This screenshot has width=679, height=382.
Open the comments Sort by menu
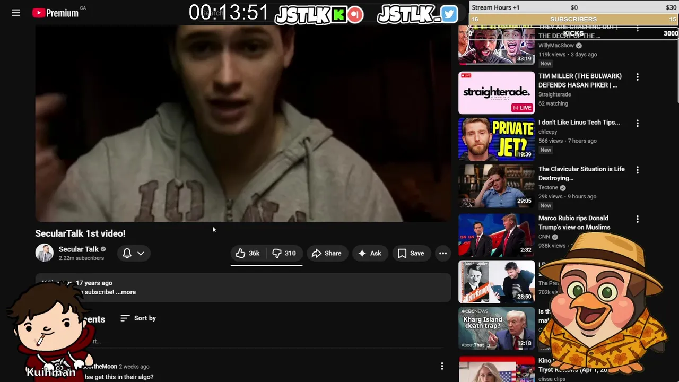[138, 318]
